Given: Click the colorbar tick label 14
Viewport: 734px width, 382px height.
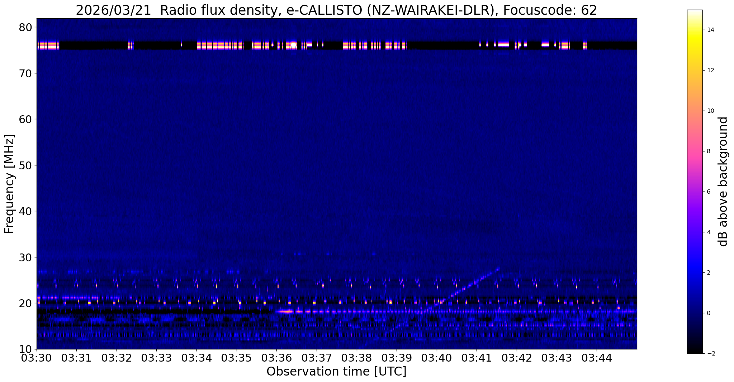Looking at the screenshot, I should click(x=710, y=30).
